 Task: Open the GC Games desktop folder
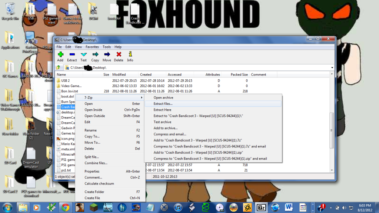coord(10,69)
